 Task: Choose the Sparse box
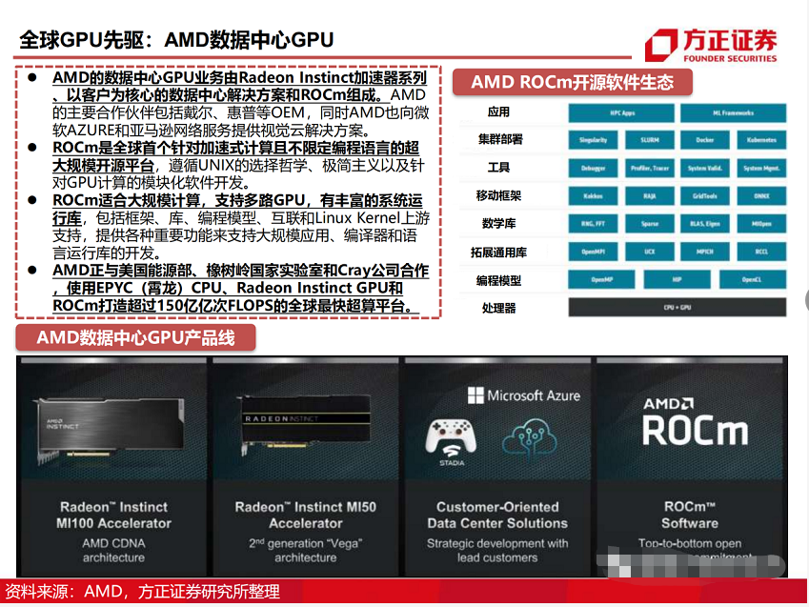click(650, 224)
